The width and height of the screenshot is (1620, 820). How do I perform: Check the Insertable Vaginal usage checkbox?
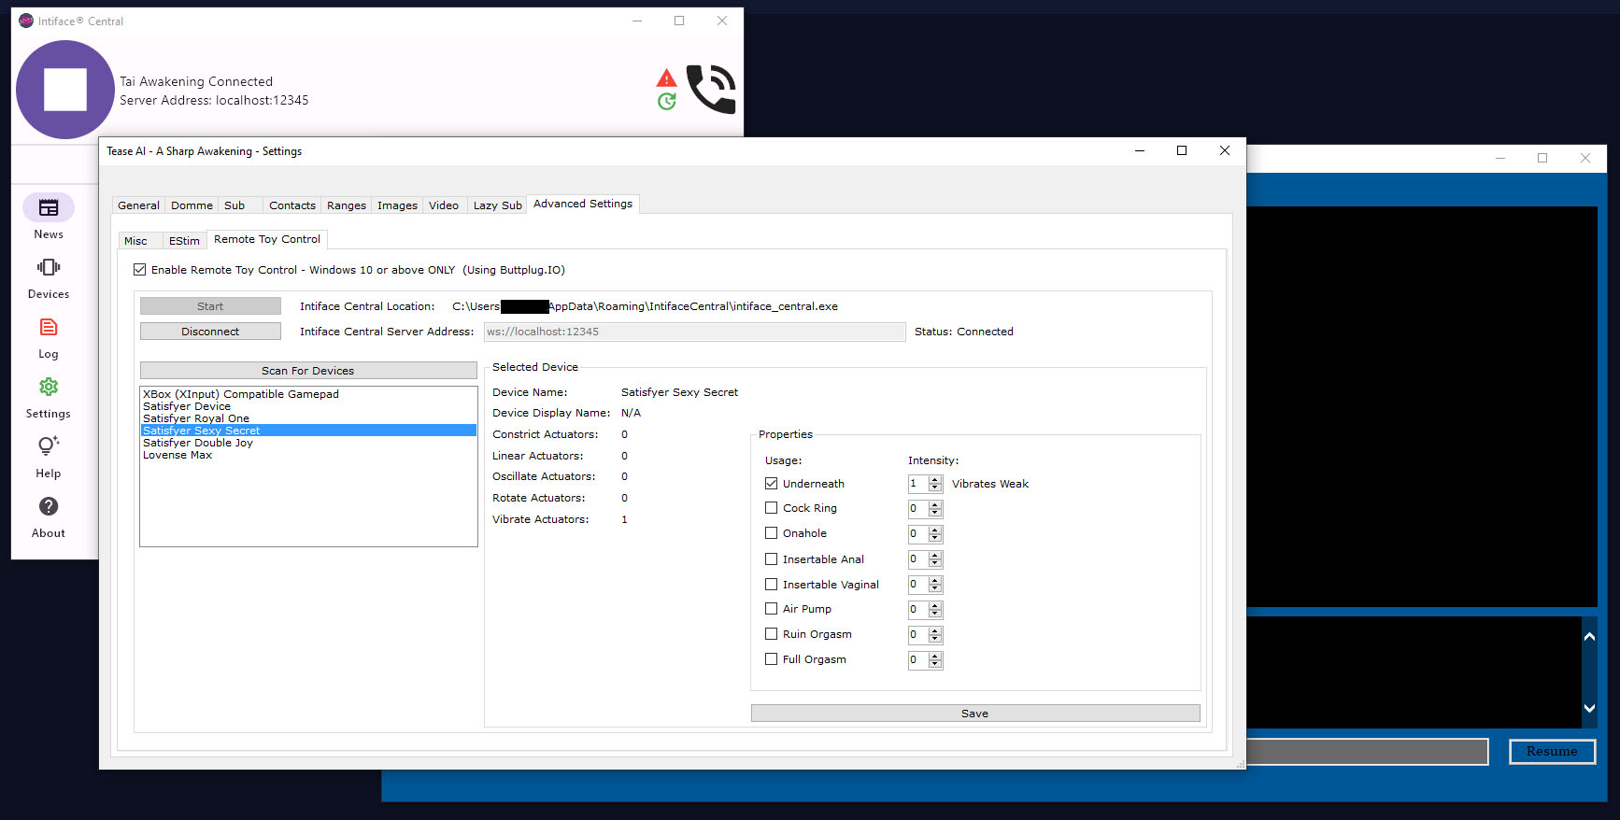(771, 585)
